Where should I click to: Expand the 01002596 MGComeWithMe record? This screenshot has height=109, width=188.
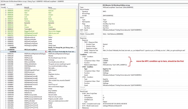6,62
